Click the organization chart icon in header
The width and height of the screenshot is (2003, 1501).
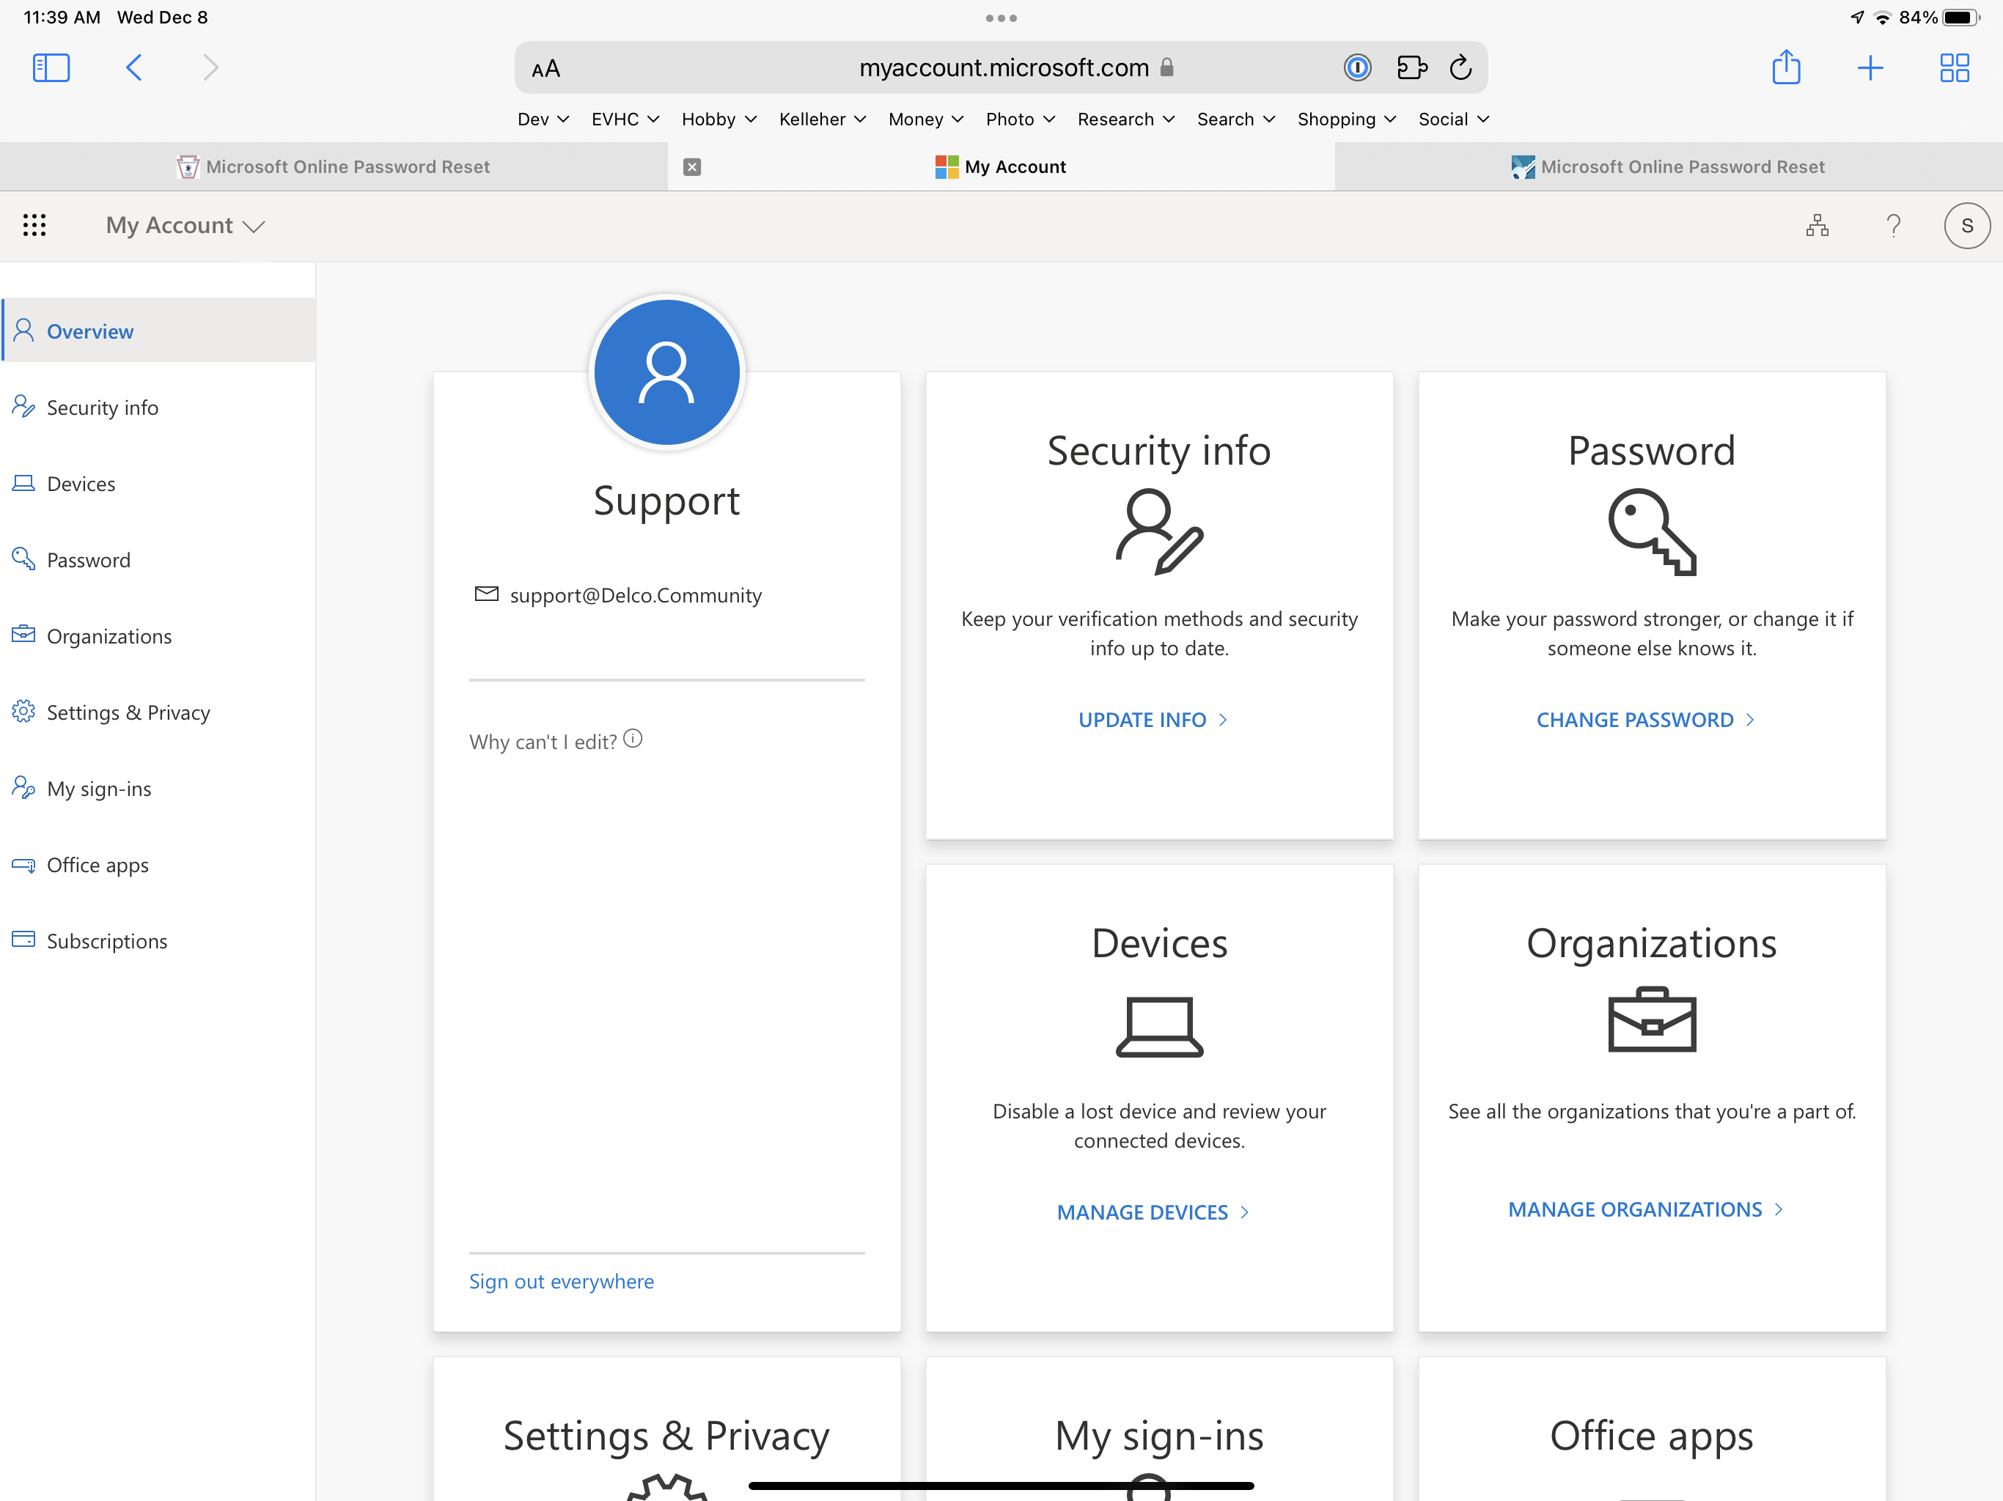[x=1817, y=226]
